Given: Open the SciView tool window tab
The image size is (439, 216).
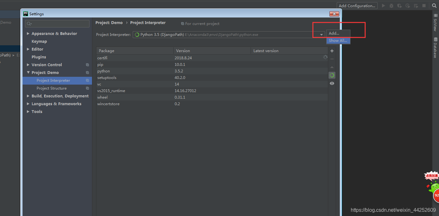Looking at the screenshot, I should [x=435, y=22].
